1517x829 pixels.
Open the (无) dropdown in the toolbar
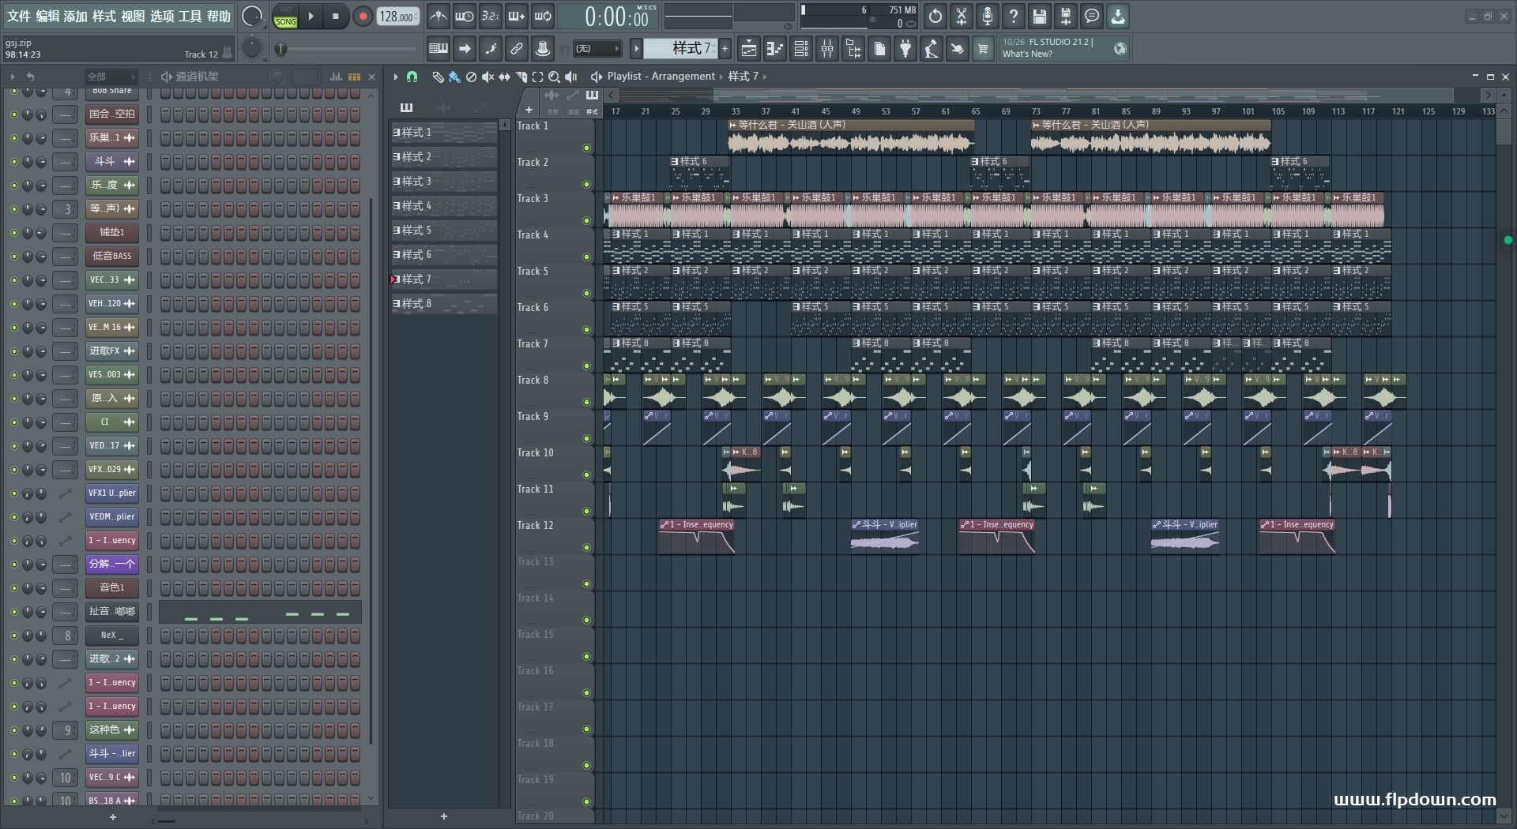click(x=597, y=49)
